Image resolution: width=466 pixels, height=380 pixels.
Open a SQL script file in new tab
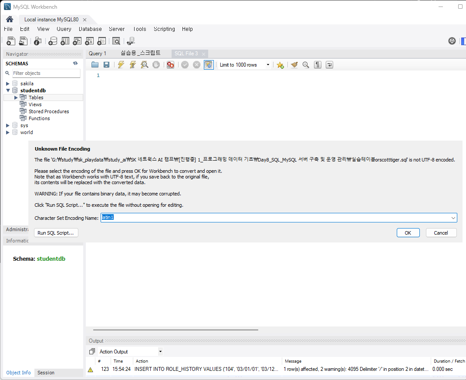23,41
